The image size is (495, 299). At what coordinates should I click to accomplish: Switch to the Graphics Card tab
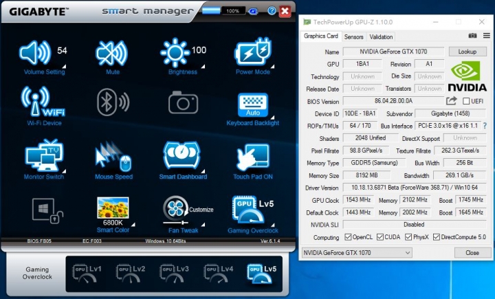coord(321,36)
